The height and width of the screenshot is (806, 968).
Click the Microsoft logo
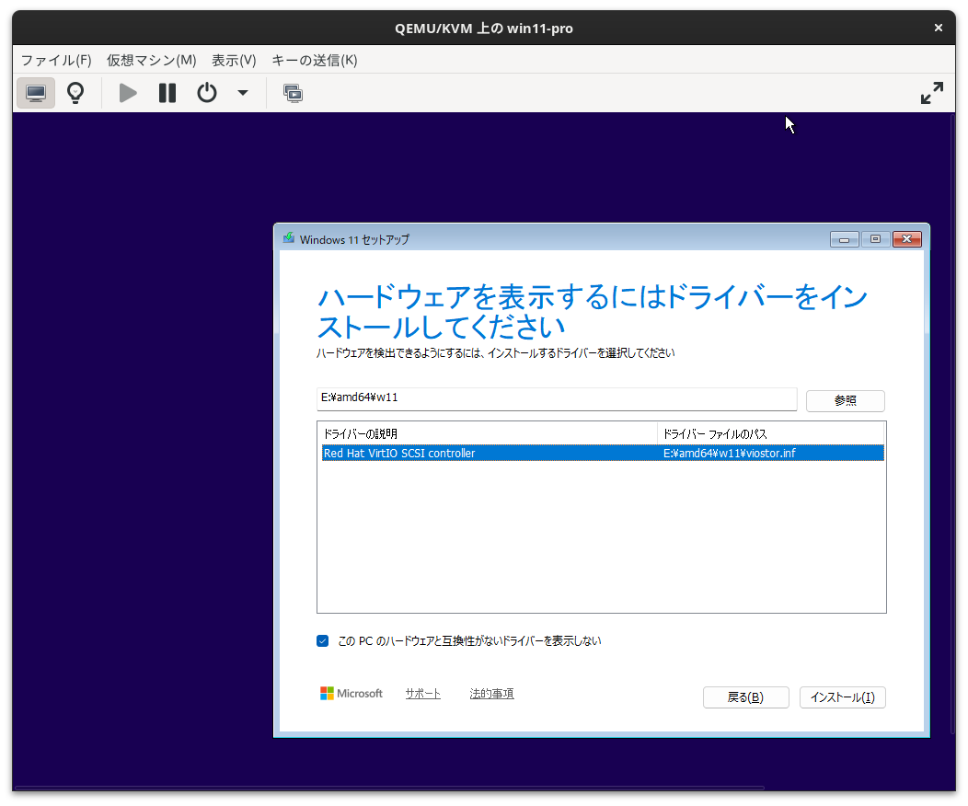coord(351,693)
